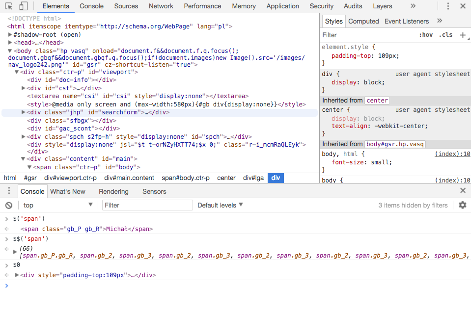Open the DevTools customize kebab menu

(448, 6)
